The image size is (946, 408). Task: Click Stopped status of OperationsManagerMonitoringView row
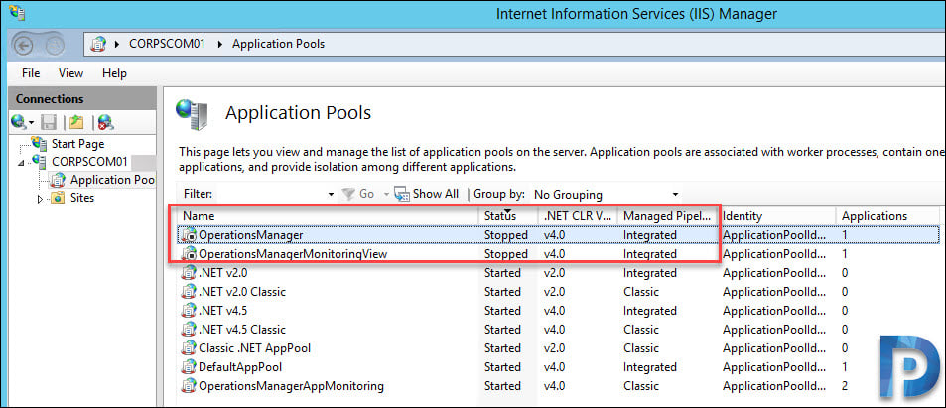coord(506,254)
